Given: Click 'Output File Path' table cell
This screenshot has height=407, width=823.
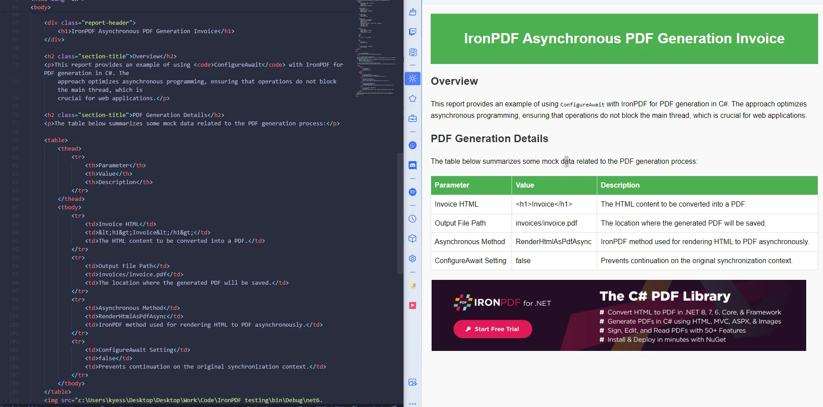Looking at the screenshot, I should pyautogui.click(x=471, y=223).
